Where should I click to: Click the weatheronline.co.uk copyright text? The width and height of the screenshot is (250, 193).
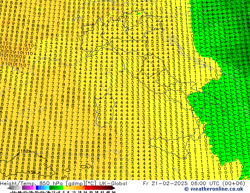coord(214,189)
